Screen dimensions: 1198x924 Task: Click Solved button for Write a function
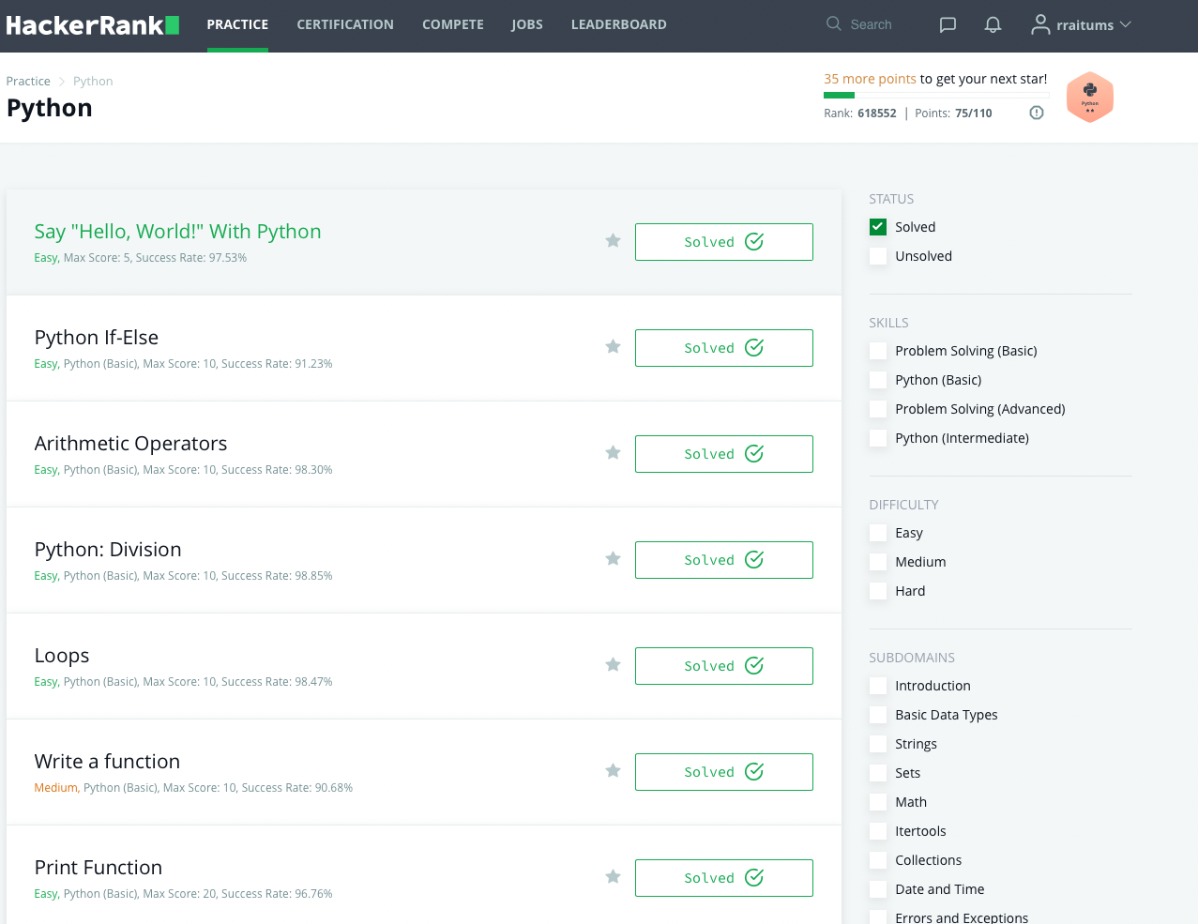tap(724, 772)
